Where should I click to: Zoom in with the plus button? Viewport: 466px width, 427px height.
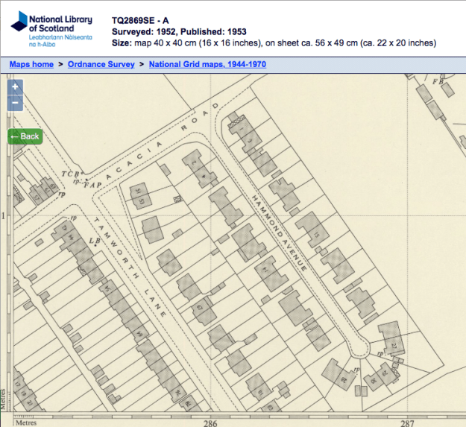15,88
